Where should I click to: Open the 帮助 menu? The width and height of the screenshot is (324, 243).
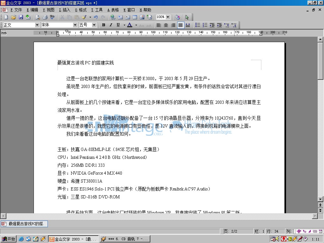(x=145, y=10)
